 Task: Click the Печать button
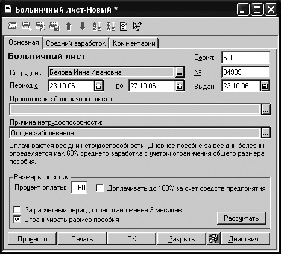coord(82,239)
